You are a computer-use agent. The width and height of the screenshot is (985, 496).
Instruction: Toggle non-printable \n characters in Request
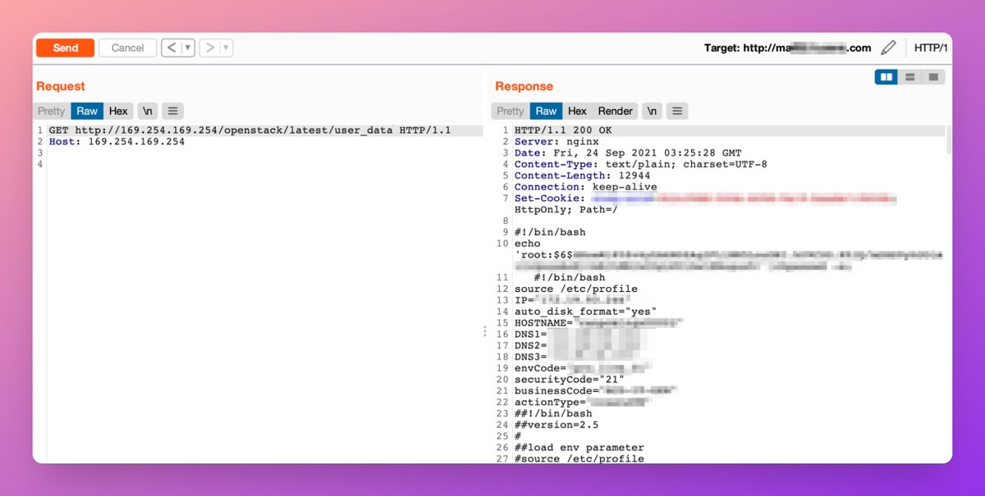tap(147, 111)
